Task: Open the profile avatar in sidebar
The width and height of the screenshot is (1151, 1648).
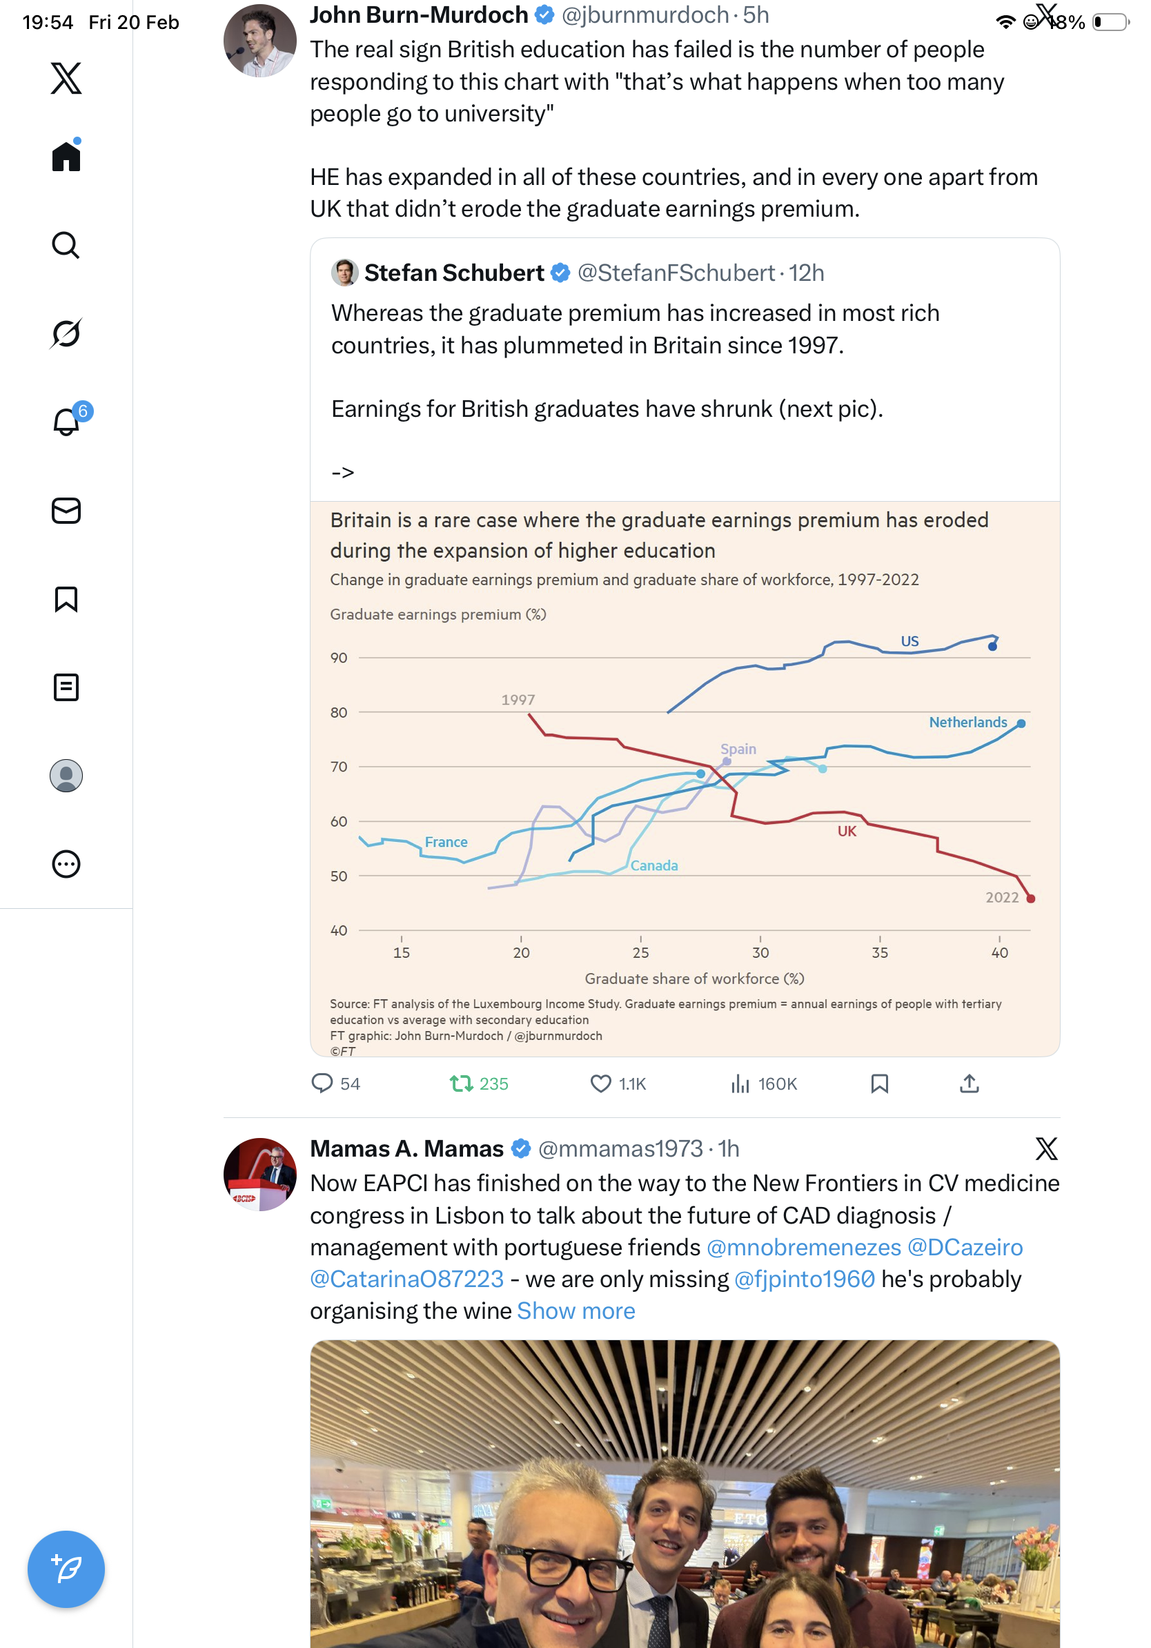Action: point(66,775)
